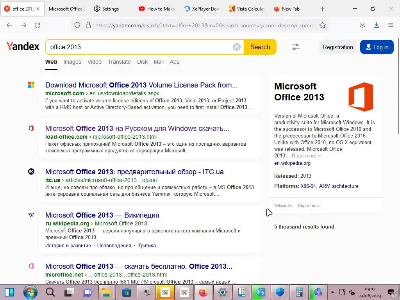Click the Yandex logo

point(23,46)
